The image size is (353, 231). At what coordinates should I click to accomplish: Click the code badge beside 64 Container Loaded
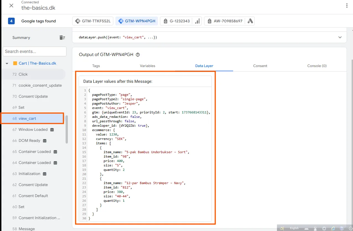[x=55, y=163]
